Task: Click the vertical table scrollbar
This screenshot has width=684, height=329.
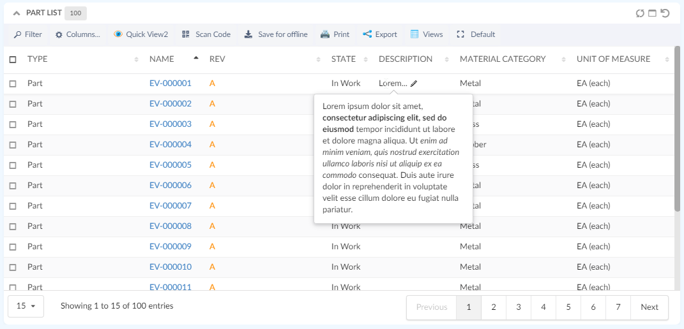Action: click(x=677, y=128)
